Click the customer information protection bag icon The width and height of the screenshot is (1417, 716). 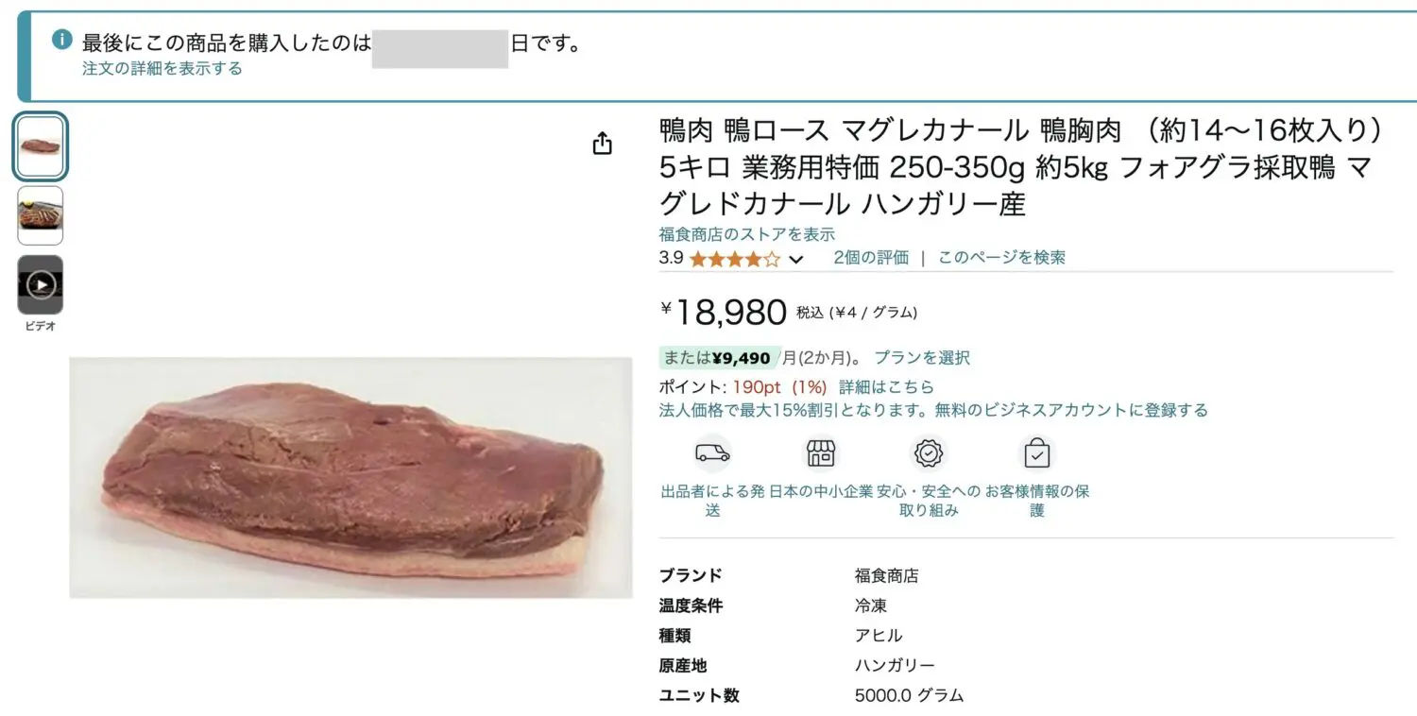(x=1037, y=453)
